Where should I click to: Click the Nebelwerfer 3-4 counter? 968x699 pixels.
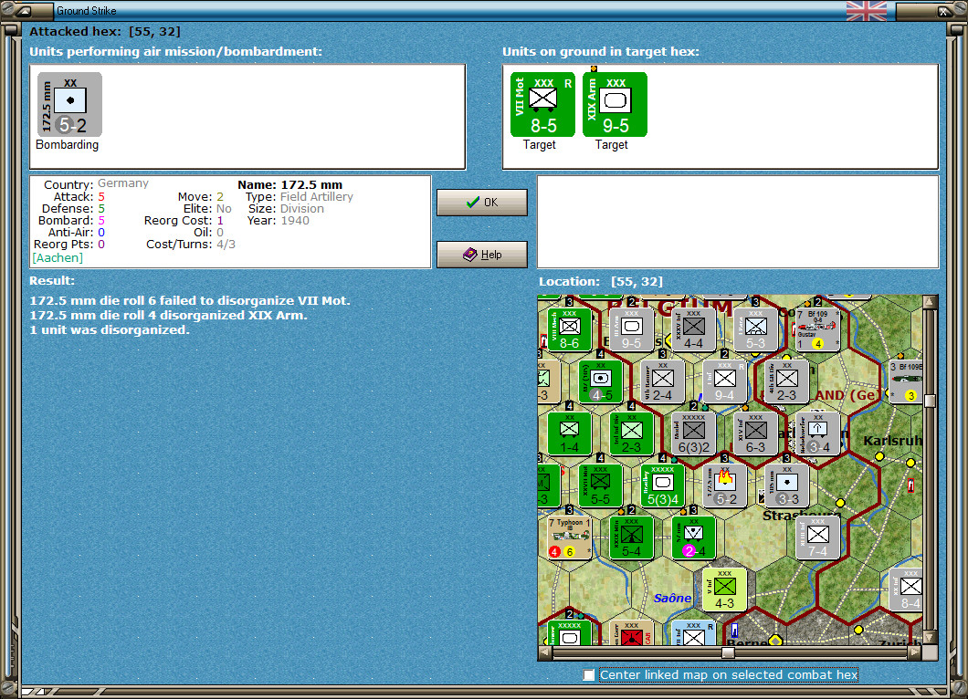817,433
